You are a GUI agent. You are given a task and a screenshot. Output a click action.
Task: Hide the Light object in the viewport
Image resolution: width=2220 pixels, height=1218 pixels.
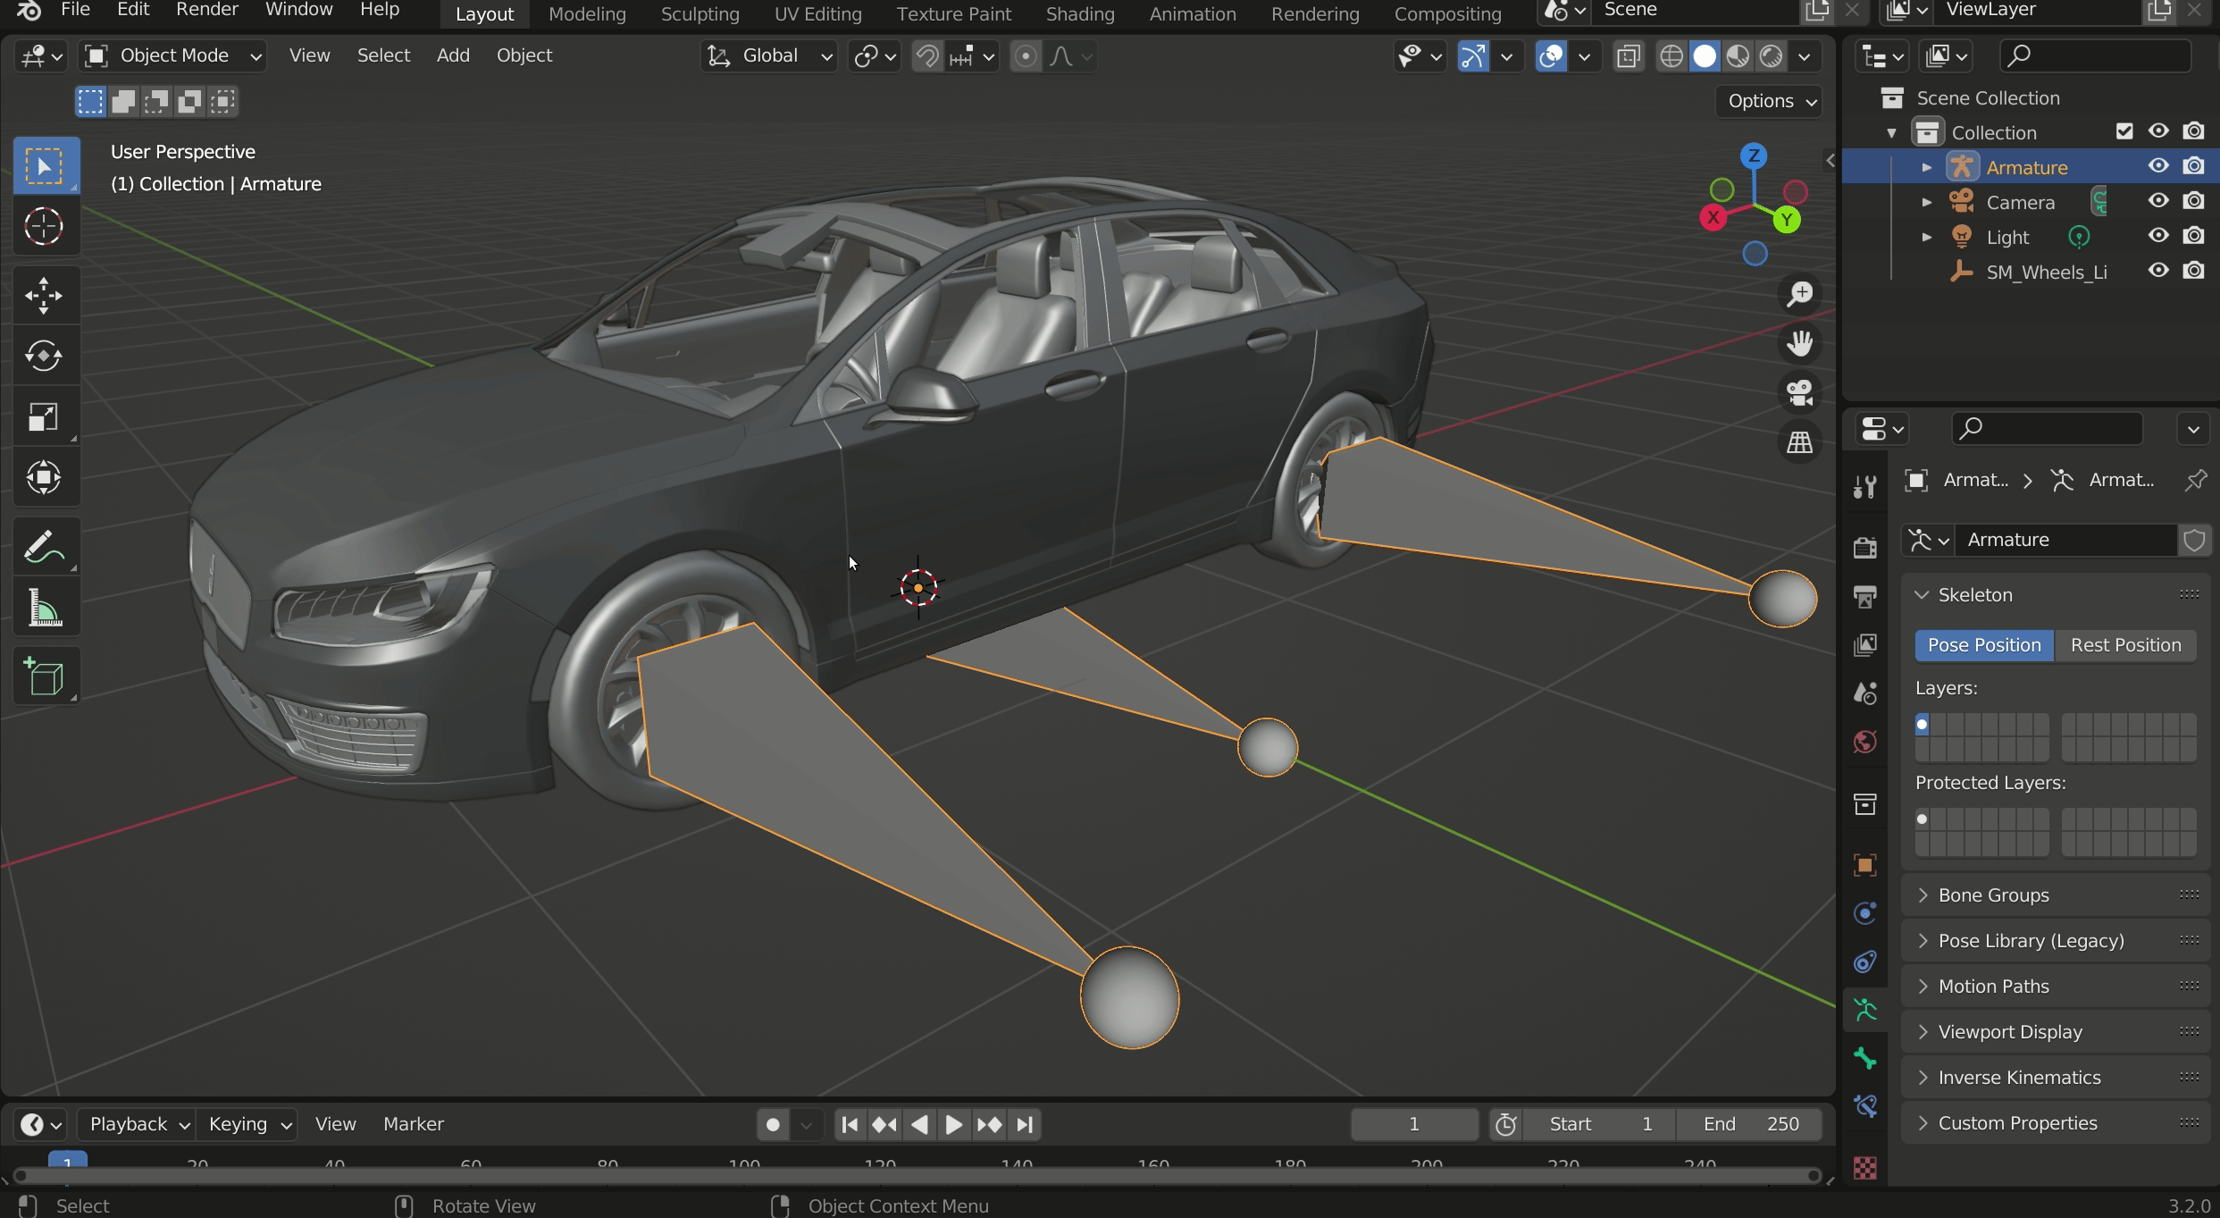pyautogui.click(x=2157, y=236)
